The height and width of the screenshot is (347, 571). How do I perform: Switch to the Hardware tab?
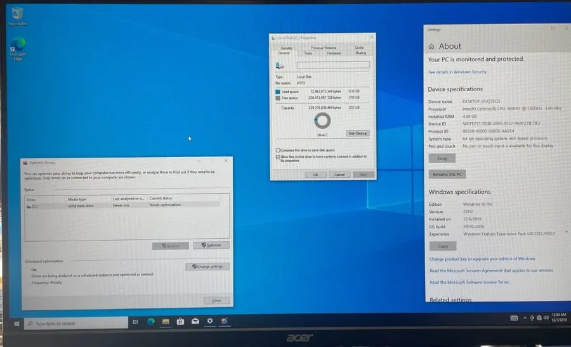(334, 53)
